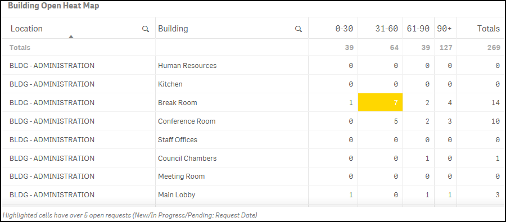Select the 90+ column header
The image size is (506, 222).
(x=444, y=29)
